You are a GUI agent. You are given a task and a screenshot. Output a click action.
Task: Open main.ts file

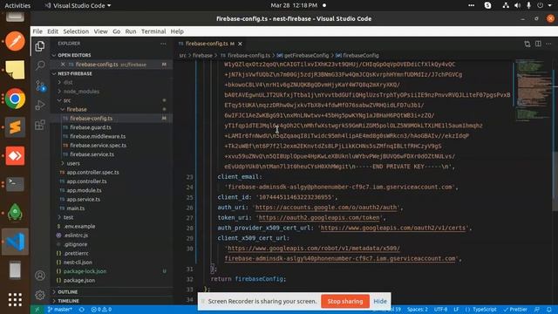(76, 208)
